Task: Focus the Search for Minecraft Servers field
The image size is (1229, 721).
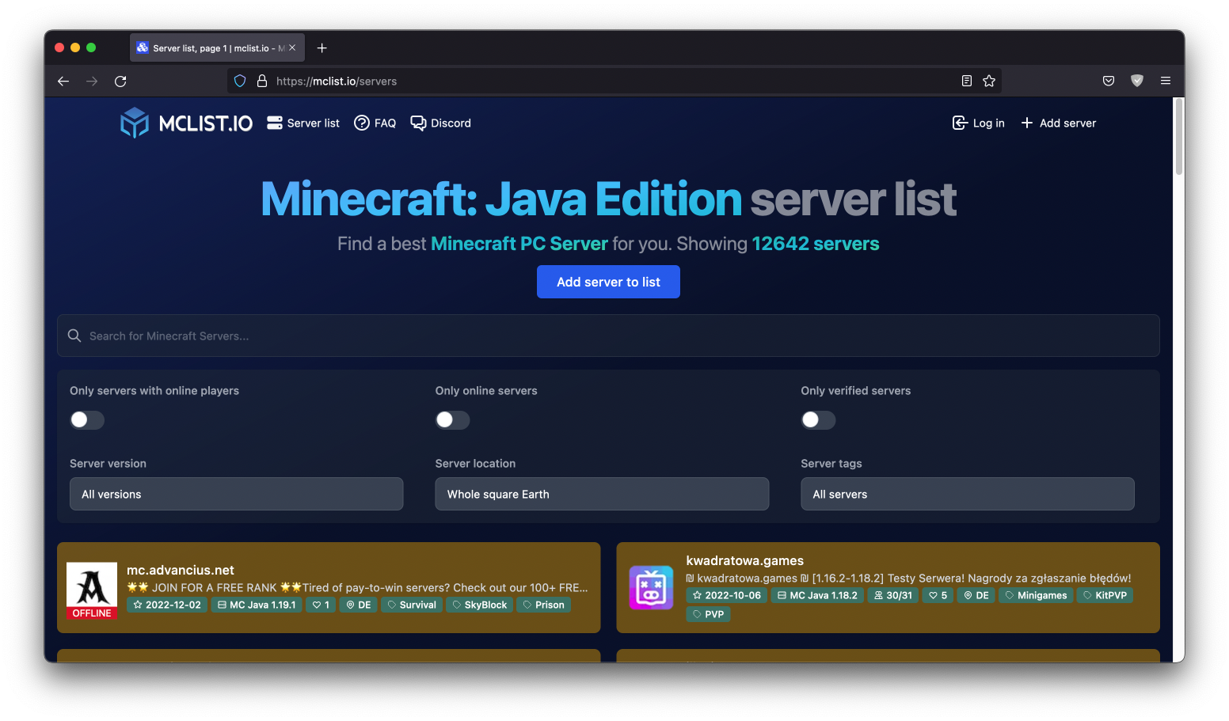Action: [x=608, y=336]
